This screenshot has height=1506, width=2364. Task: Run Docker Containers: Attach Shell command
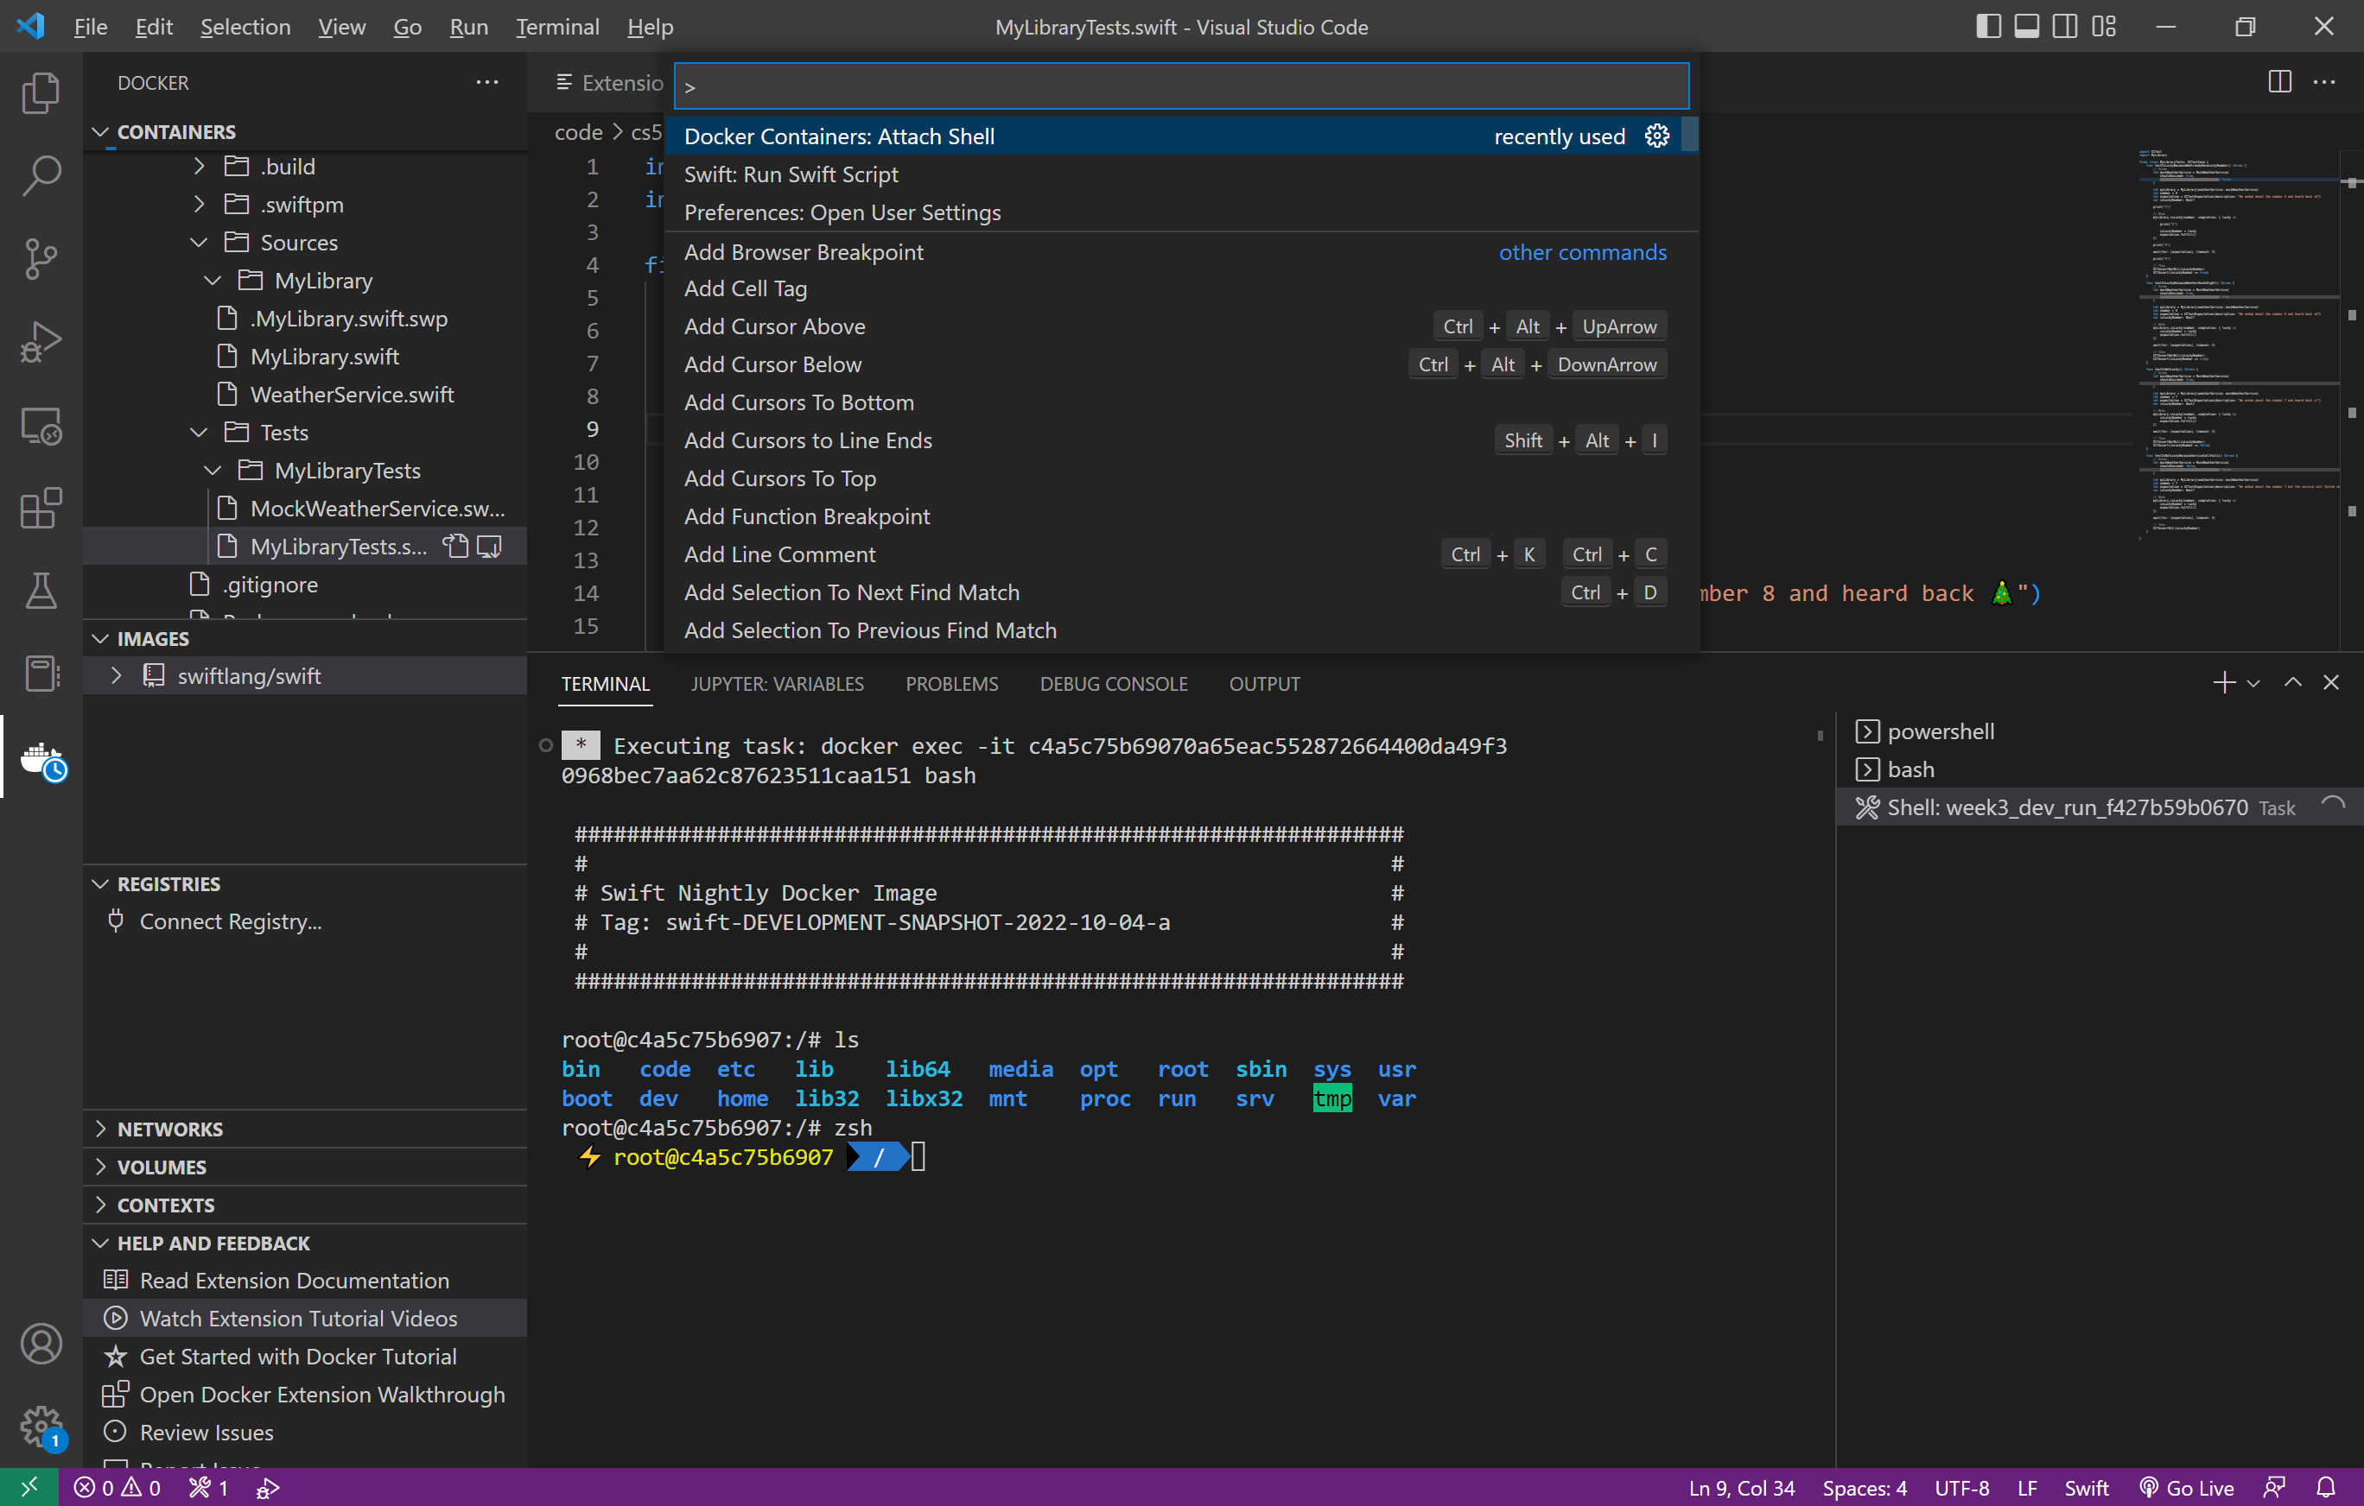coord(1181,136)
